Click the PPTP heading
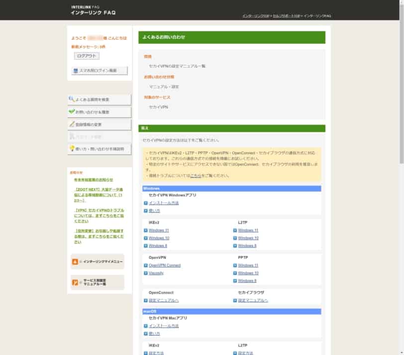Viewport: 404px width, 355px height. click(243, 257)
